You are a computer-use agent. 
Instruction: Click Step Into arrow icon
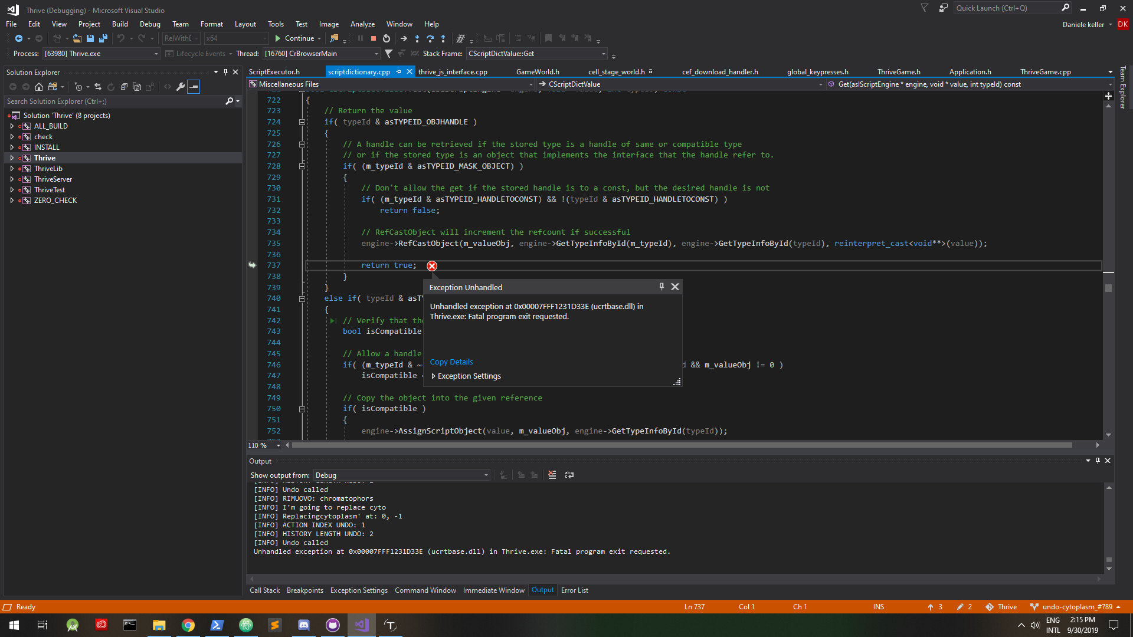coord(417,38)
